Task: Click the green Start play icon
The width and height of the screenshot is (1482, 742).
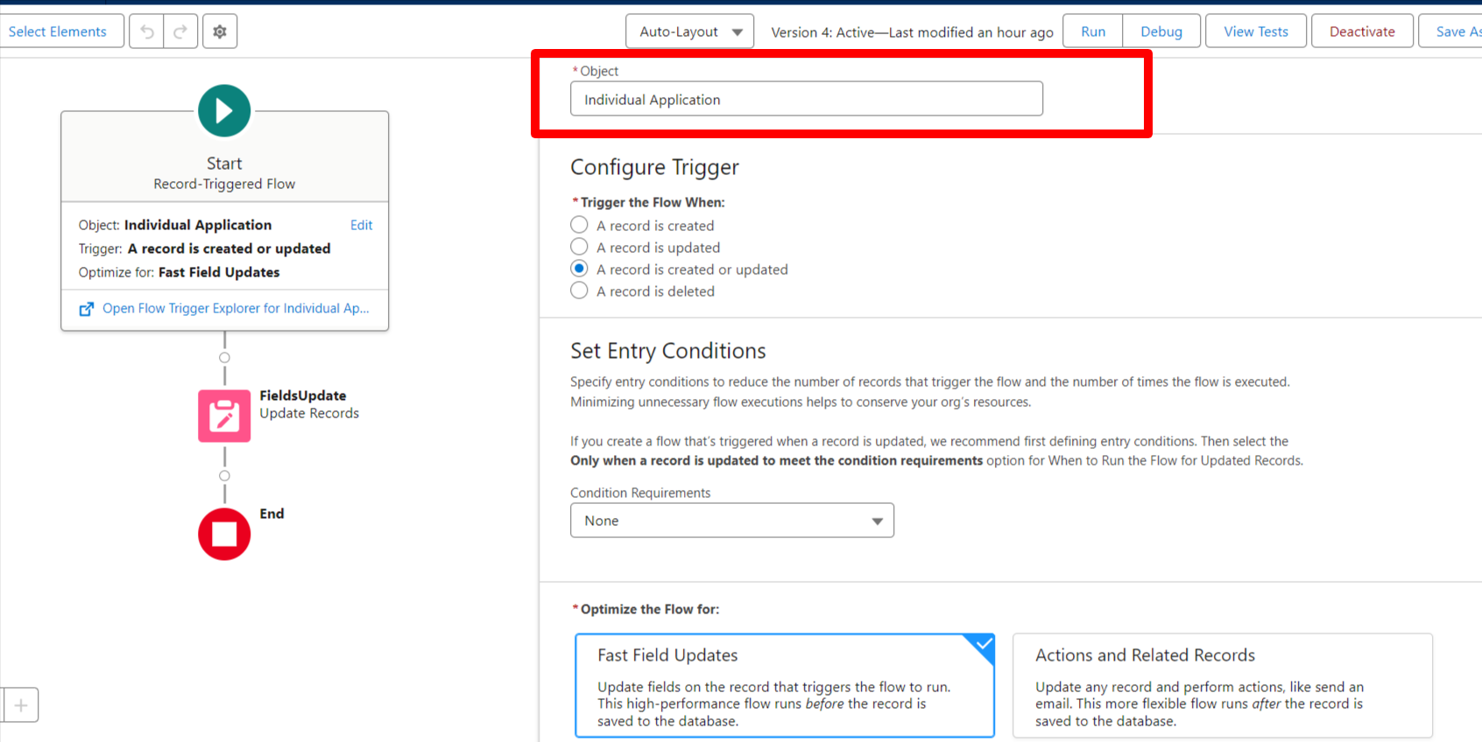Action: pos(224,111)
